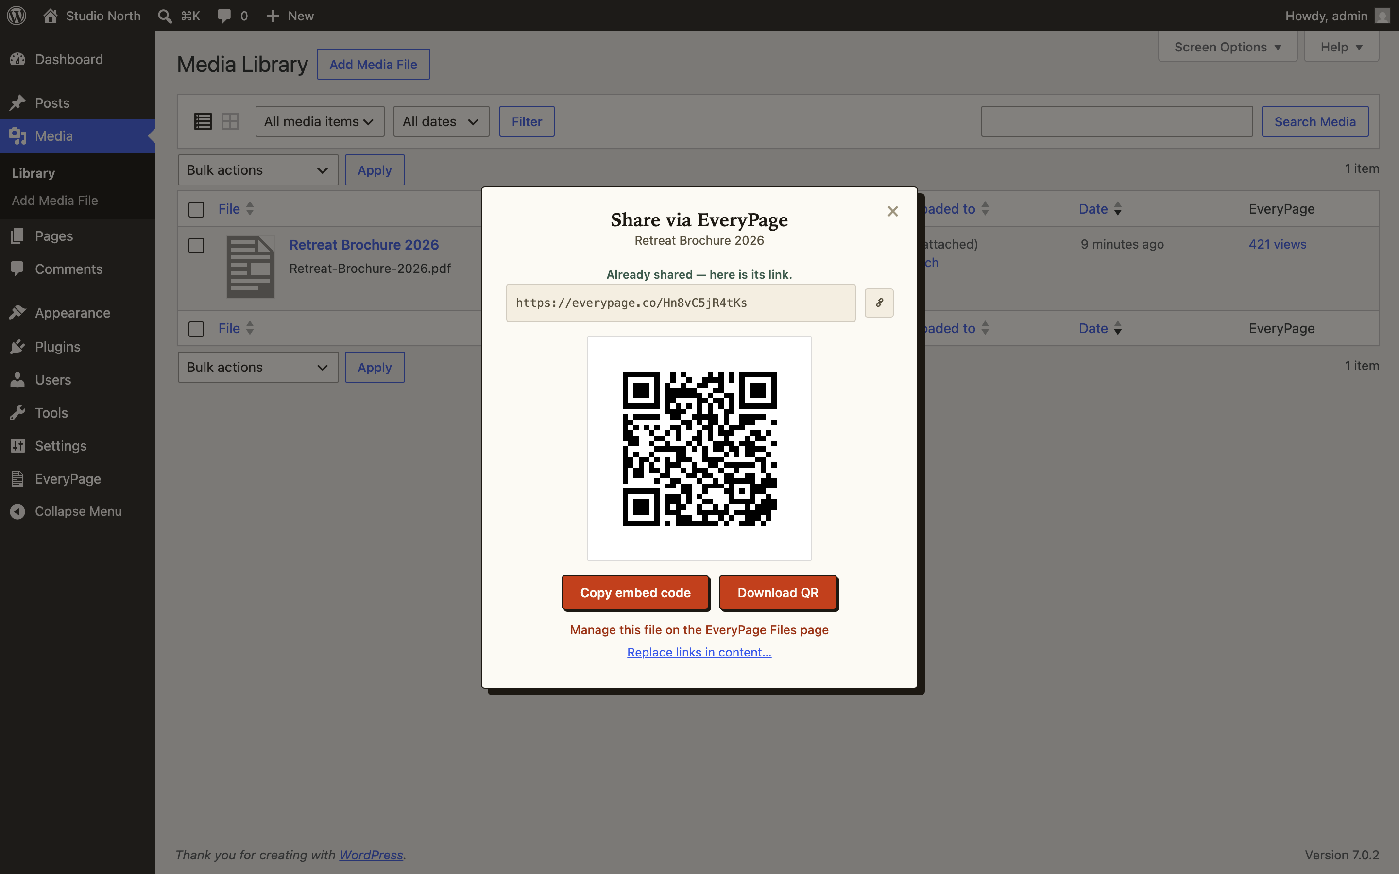
Task: Open the 421 views link
Action: [1278, 244]
